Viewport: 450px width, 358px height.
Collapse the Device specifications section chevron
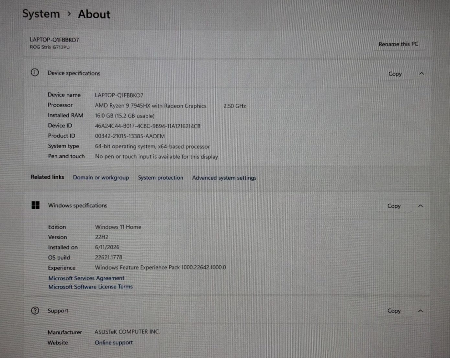tap(422, 74)
